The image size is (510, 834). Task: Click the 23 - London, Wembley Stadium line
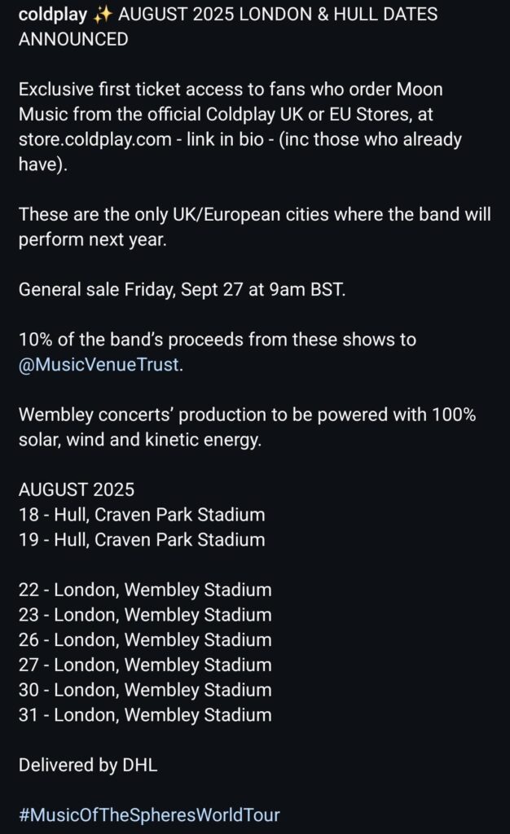(145, 615)
